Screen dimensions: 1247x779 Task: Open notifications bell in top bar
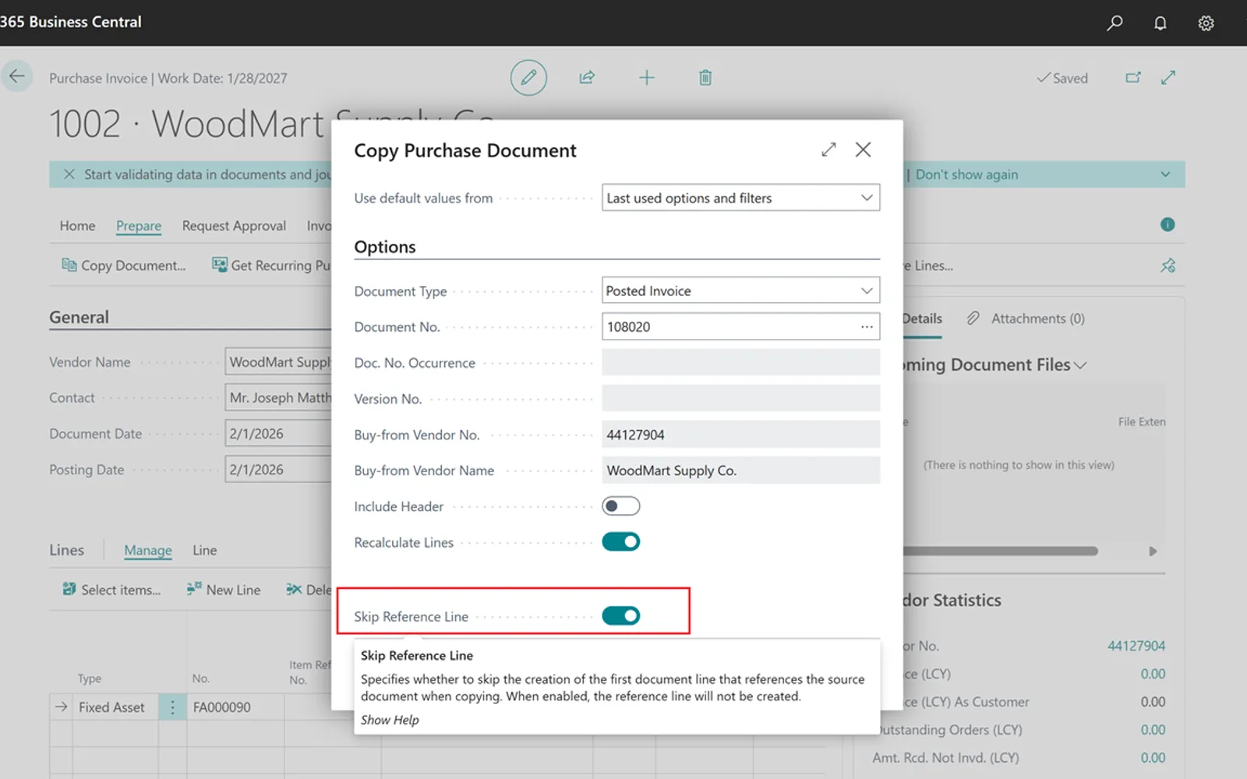coord(1160,23)
